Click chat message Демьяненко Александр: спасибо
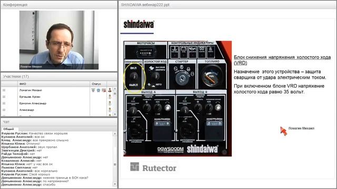This screenshot has height=189, width=337. tap(28, 185)
